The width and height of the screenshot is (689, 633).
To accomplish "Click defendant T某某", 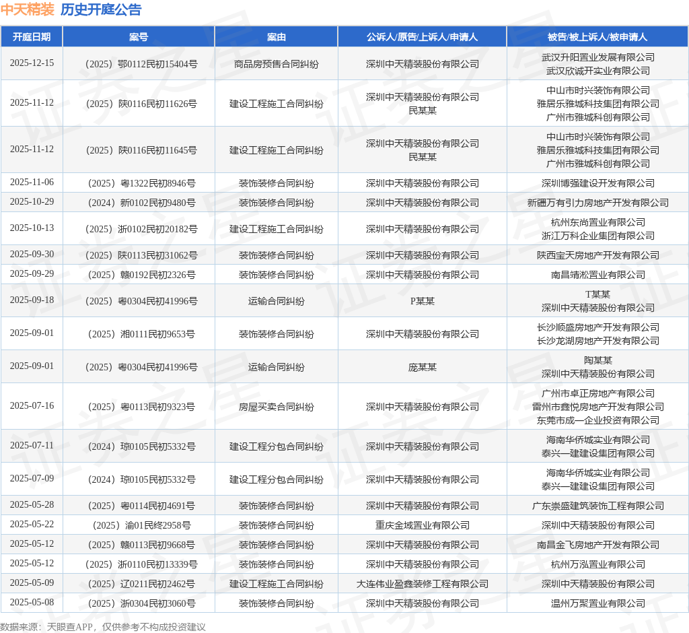I will [x=598, y=294].
